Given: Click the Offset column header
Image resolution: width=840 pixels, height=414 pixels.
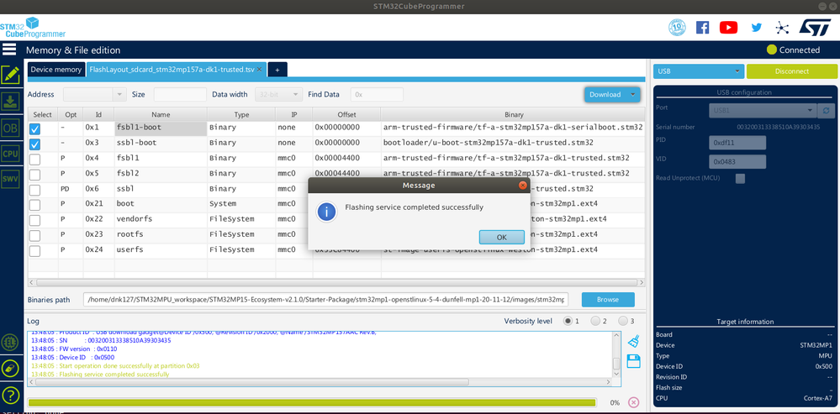Looking at the screenshot, I should click(346, 114).
